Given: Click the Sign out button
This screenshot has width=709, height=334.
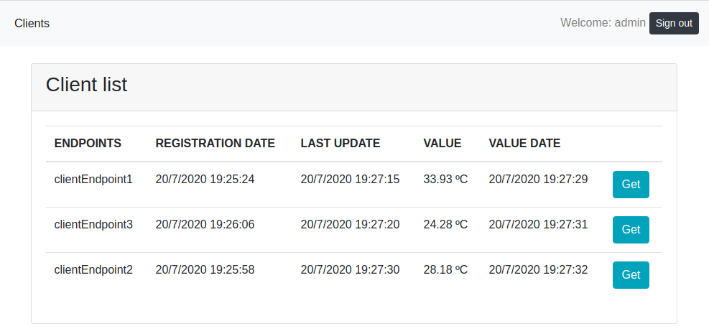Looking at the screenshot, I should click(673, 23).
